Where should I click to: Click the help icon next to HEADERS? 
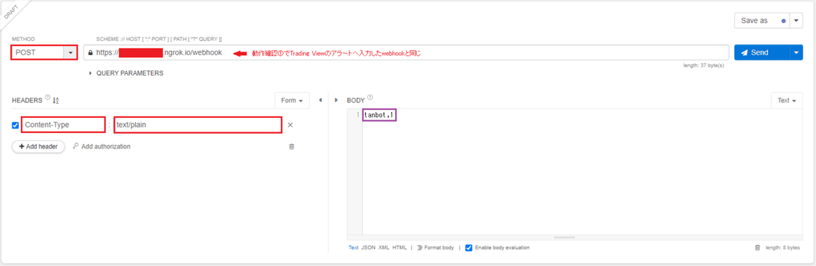[x=48, y=98]
